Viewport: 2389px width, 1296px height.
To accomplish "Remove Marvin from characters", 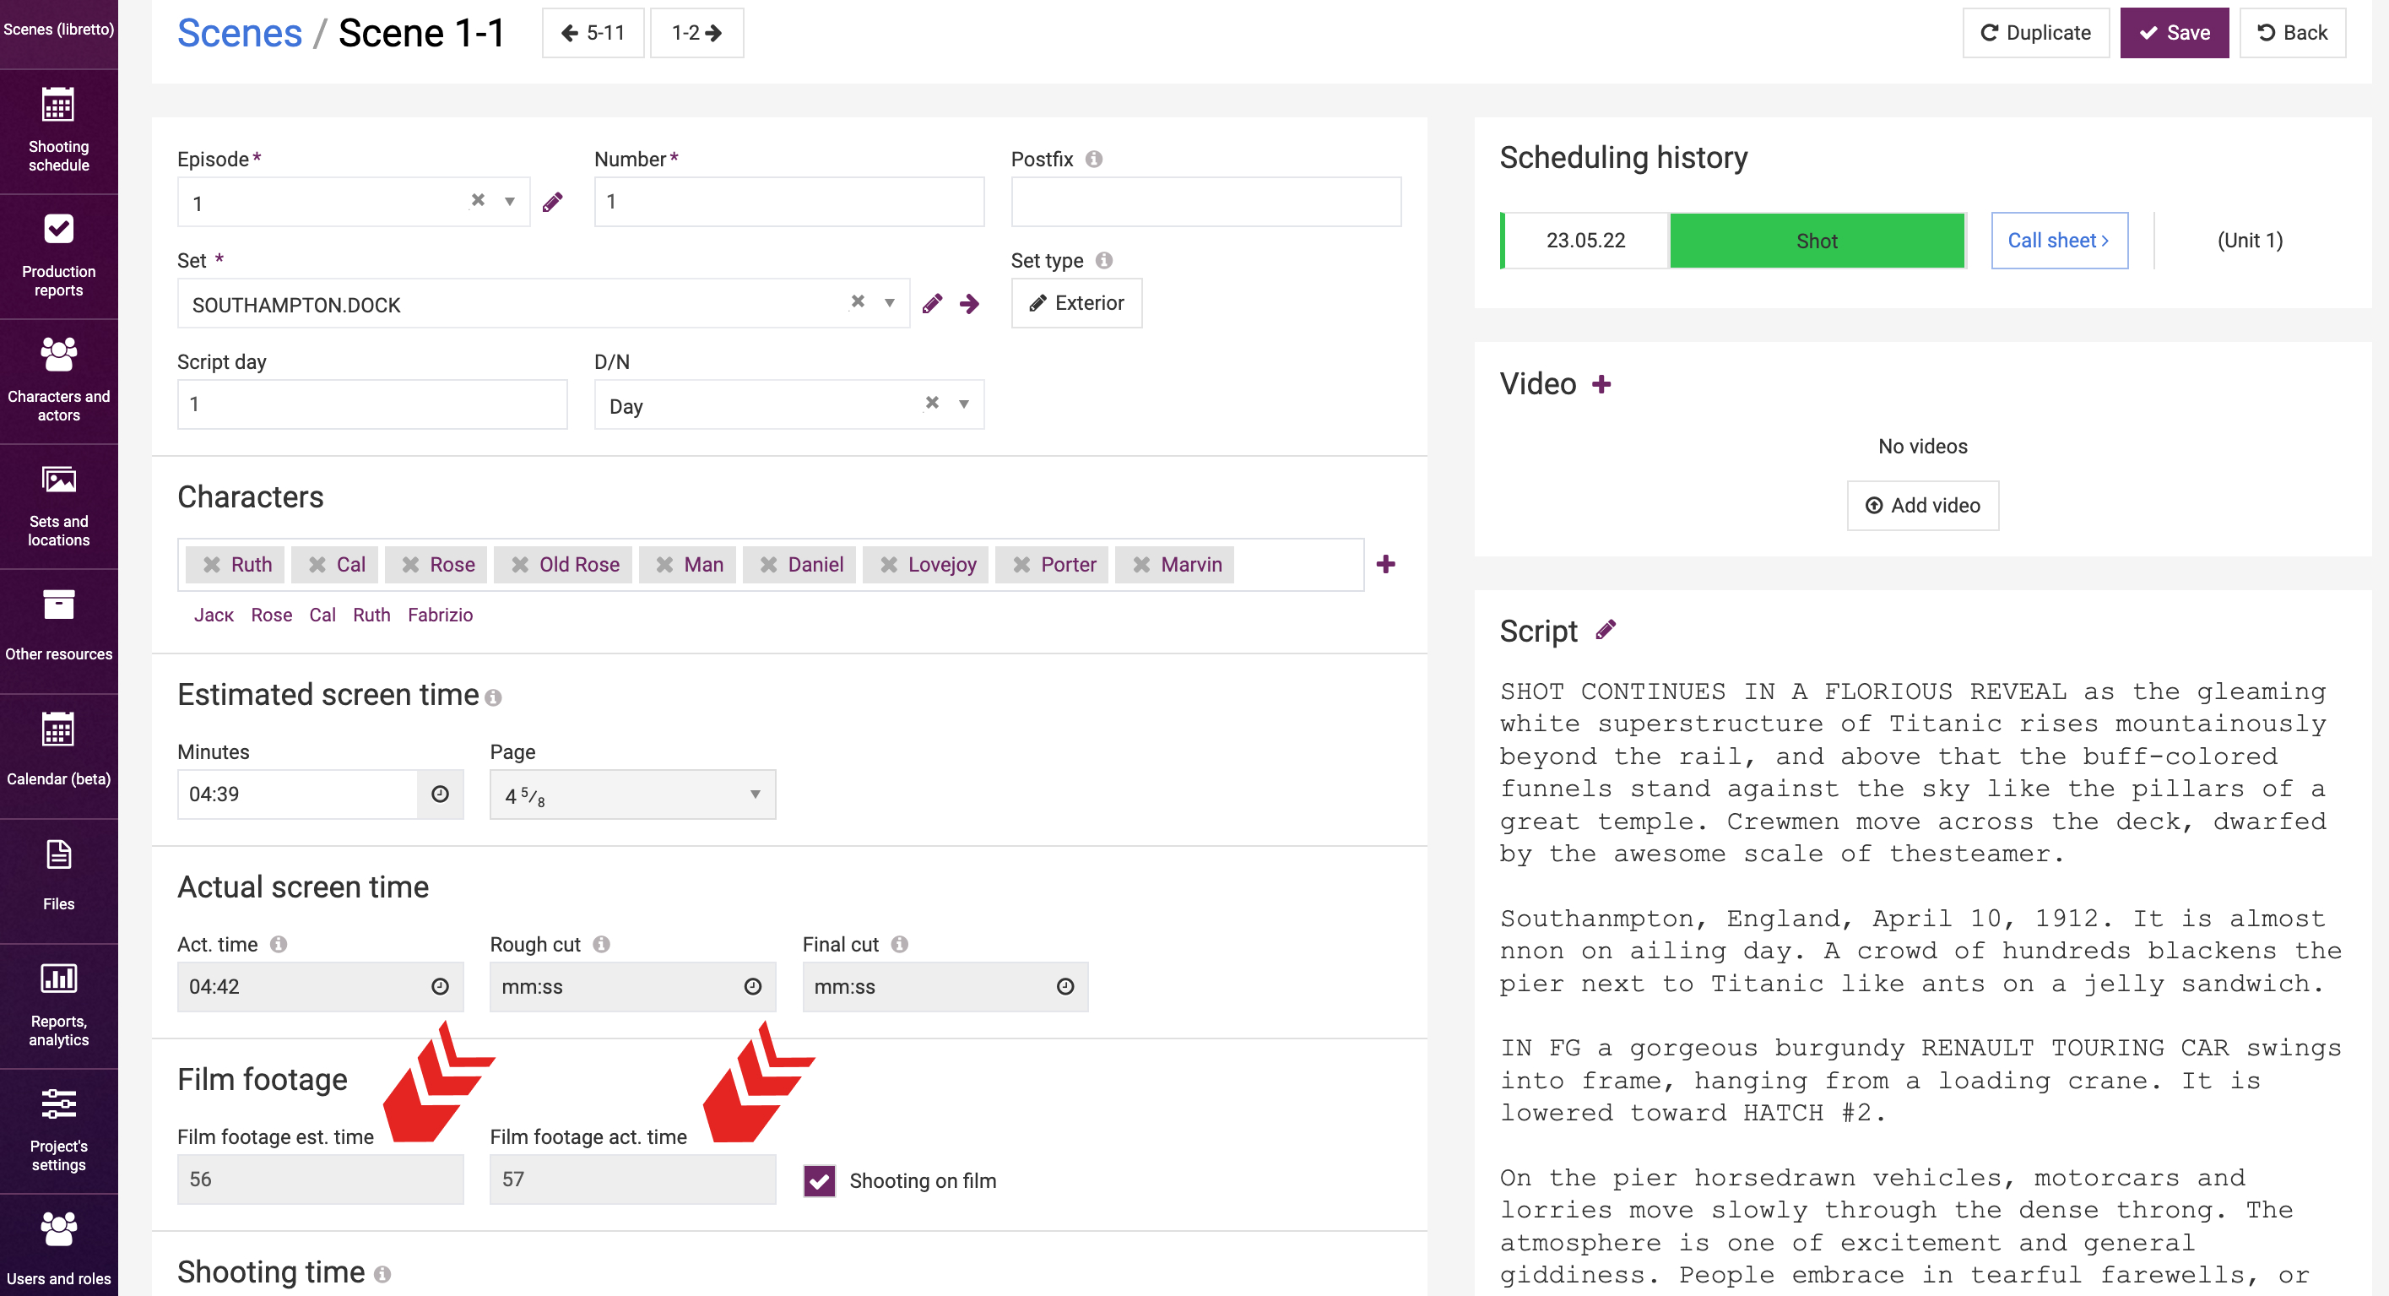I will (x=1141, y=564).
